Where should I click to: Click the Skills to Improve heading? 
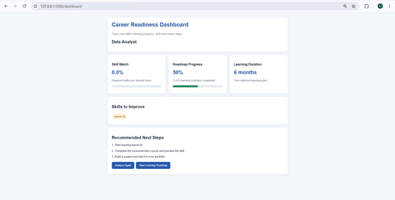[128, 107]
